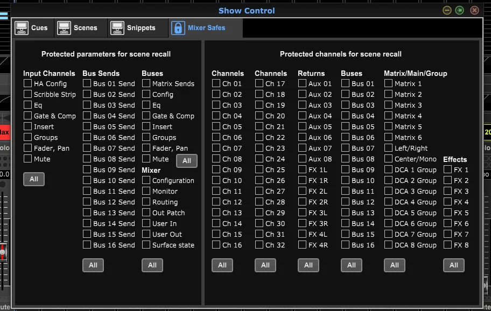Toggle Input Channels Fader, Pan checkbox

(x=27, y=147)
